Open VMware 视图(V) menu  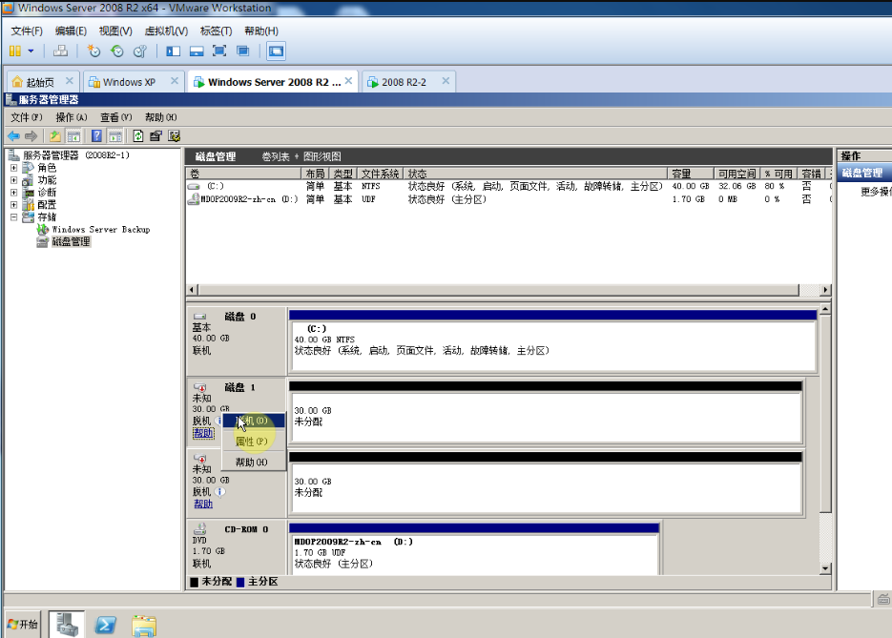coord(115,31)
